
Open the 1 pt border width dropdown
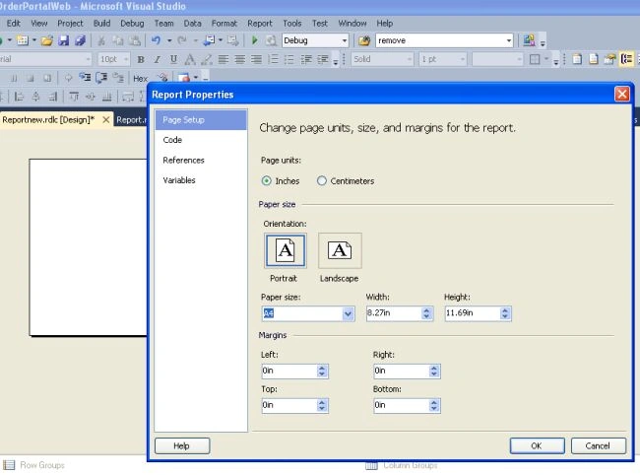tap(463, 60)
